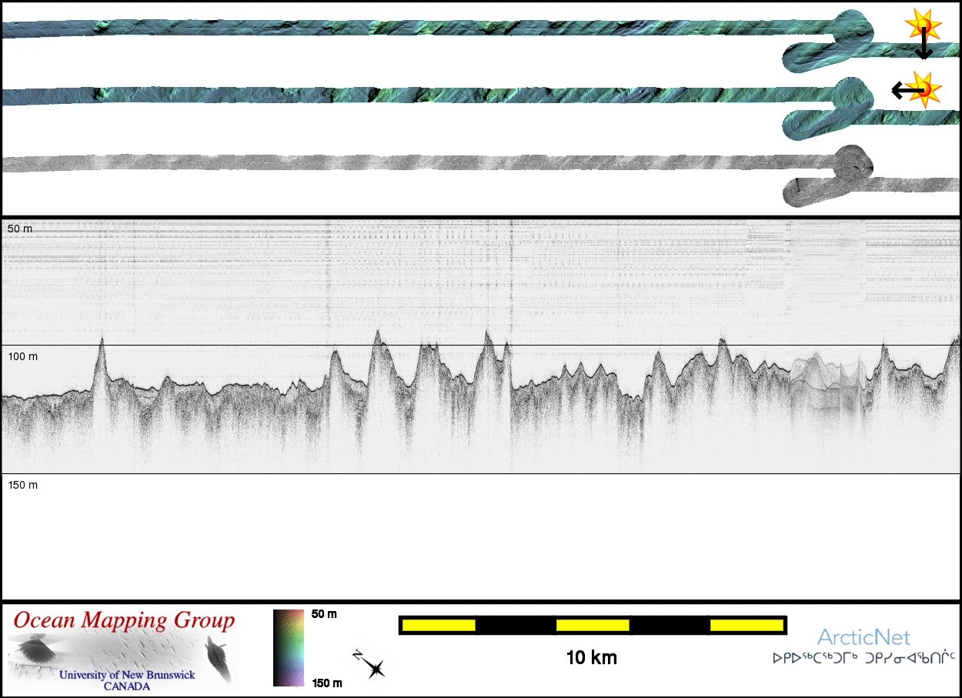Click the Inuktitut syllabics text under ArcticNet
The width and height of the screenshot is (962, 698).
(863, 658)
